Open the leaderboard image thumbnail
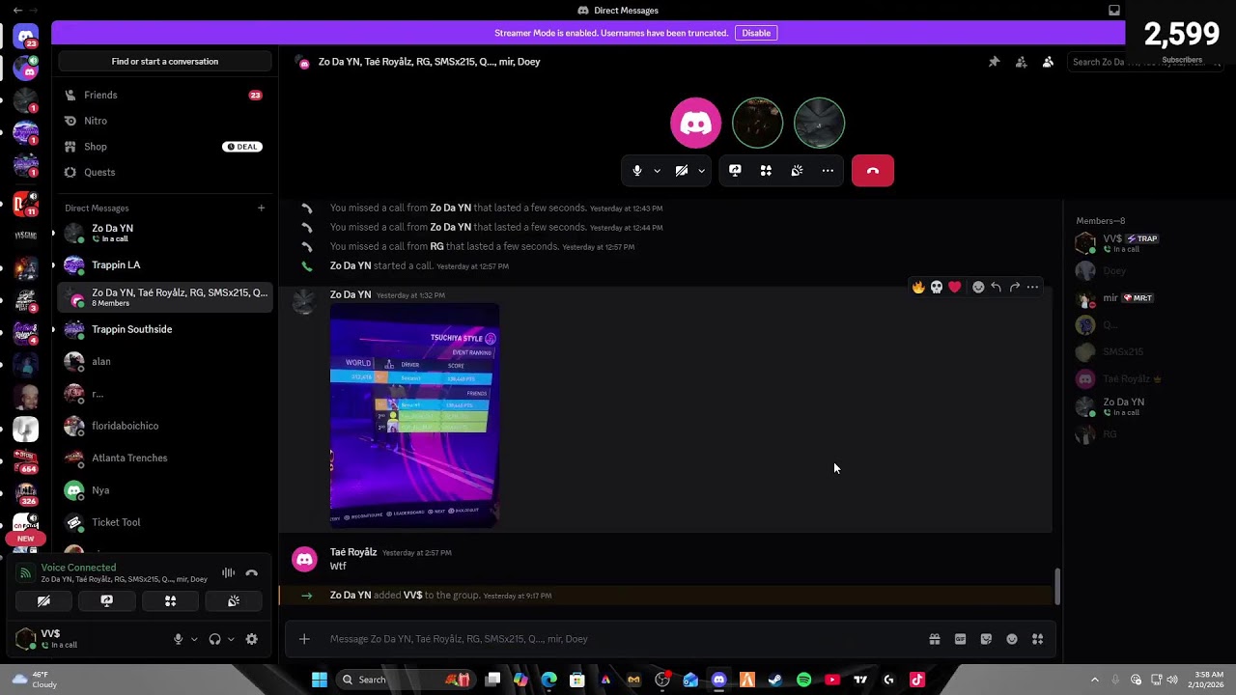Viewport: 1236px width, 695px height. point(414,416)
